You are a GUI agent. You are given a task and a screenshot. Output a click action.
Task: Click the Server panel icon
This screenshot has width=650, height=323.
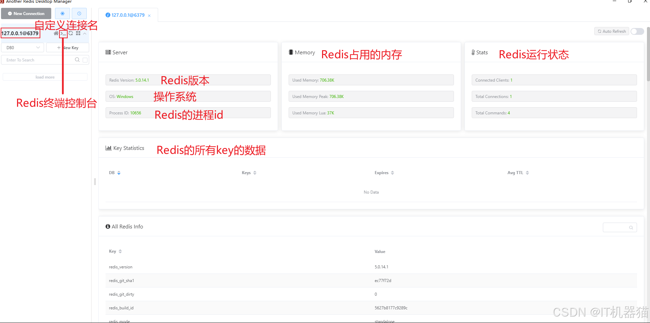click(108, 52)
